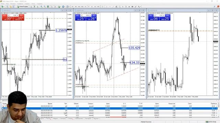Open the Справка menu
This screenshot has height=123, width=220.
pos(40,4)
